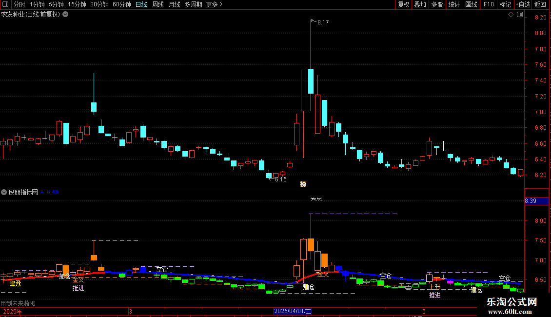Expand the 更多 periods menu
The image size is (551, 317).
pos(215,4)
